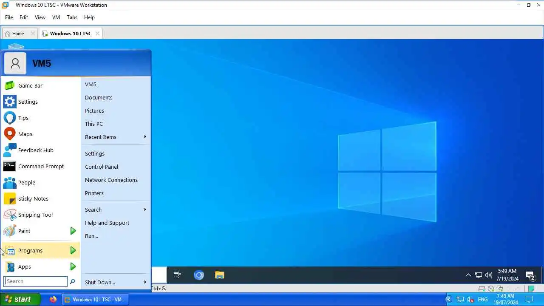The image size is (544, 306).
Task: Expand the Apps submenu
Action: point(73,266)
